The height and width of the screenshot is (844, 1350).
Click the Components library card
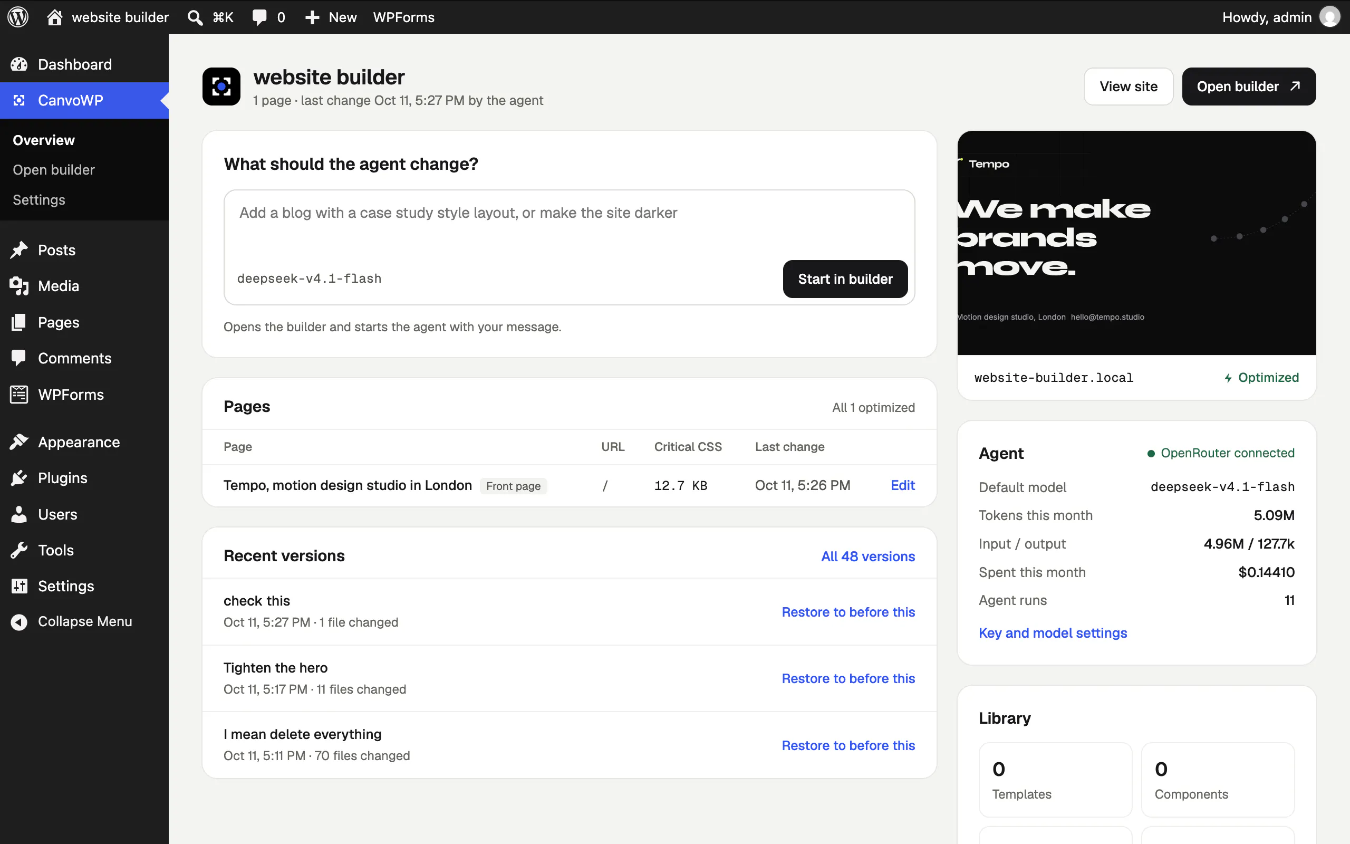click(1218, 780)
